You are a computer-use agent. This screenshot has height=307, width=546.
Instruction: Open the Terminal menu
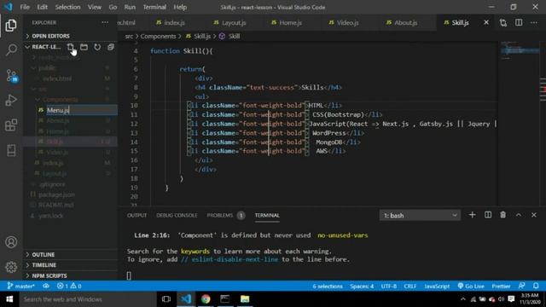(x=154, y=7)
